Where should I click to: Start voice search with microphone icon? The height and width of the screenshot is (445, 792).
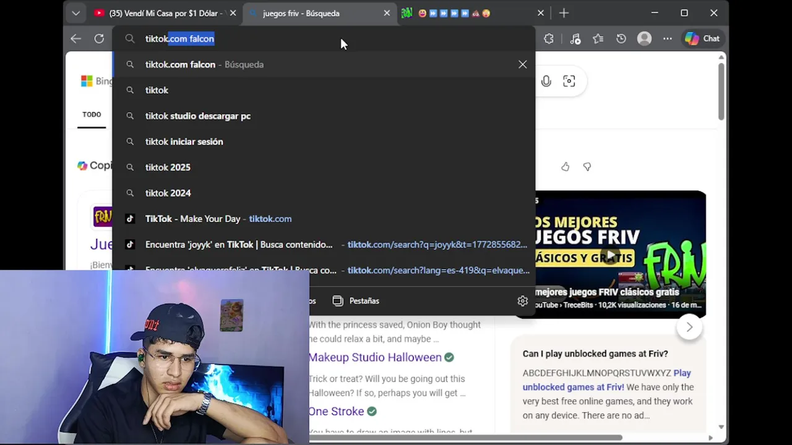(x=546, y=81)
